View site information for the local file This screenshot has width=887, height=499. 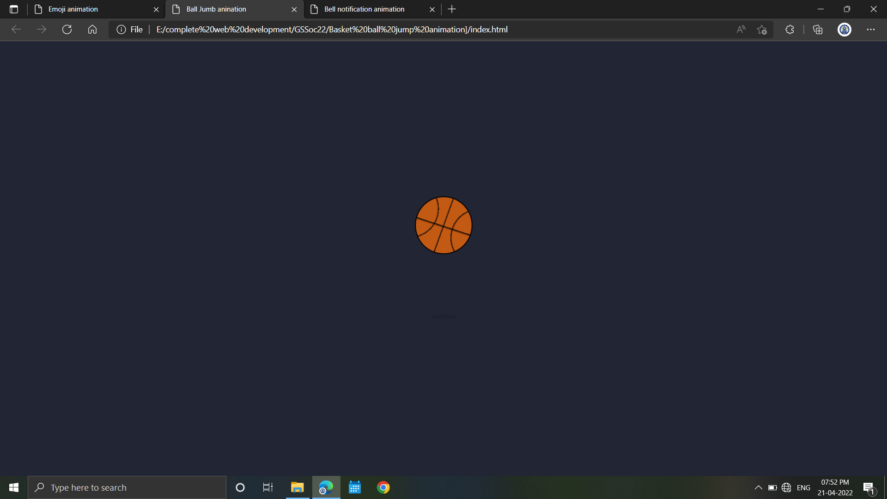pyautogui.click(x=121, y=29)
